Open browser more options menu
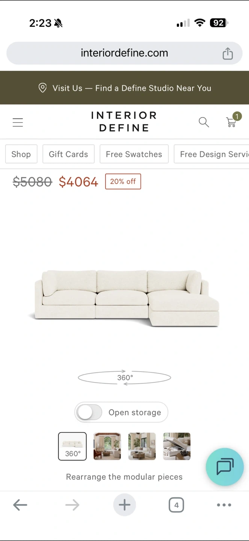This screenshot has width=249, height=541. pos(224,505)
